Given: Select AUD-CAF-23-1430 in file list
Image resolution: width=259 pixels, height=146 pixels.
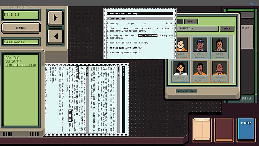Looking at the screenshot, I should click(x=21, y=65).
